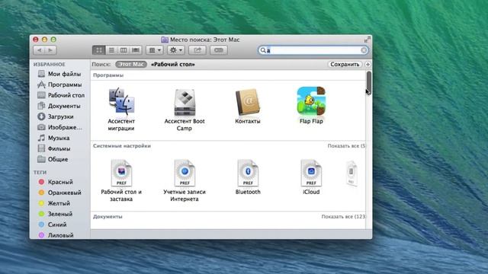Viewport: 488px width, 274px height.
Task: Open Рабочий стол in the sidebar
Action: 61,95
